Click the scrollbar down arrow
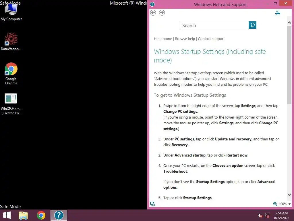The image size is (294, 221). tap(289, 195)
